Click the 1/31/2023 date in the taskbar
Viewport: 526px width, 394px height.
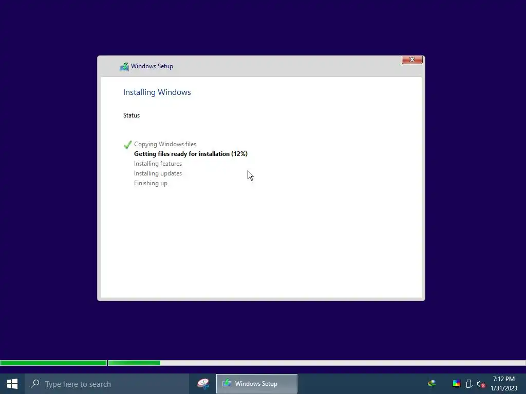504,388
